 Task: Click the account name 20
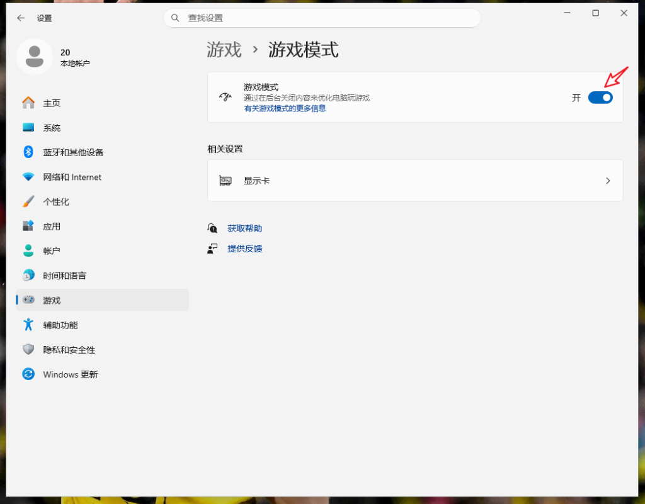[65, 52]
